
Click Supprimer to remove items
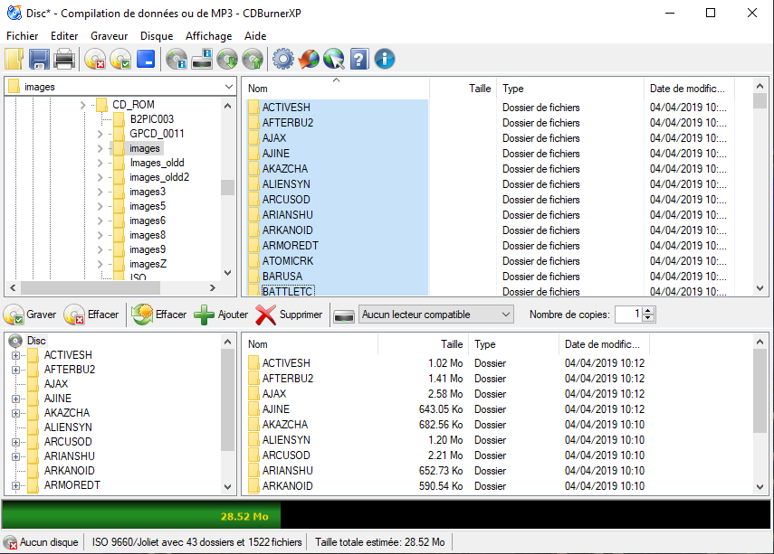[x=289, y=315]
